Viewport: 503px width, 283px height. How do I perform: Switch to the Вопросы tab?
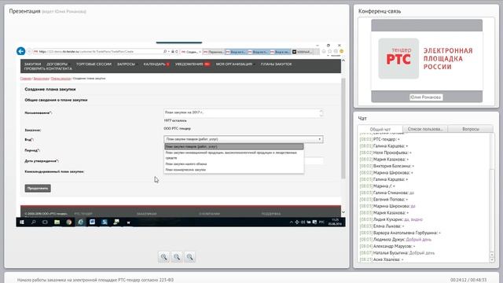tap(471, 129)
